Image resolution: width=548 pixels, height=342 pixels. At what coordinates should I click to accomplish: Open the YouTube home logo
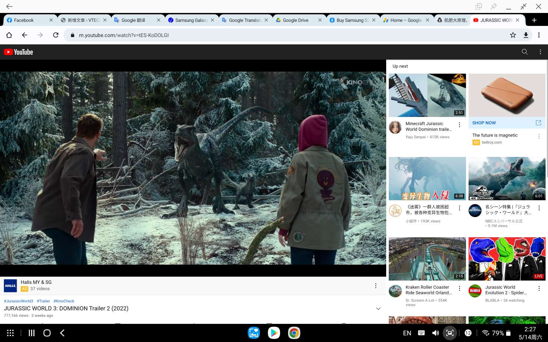19,52
